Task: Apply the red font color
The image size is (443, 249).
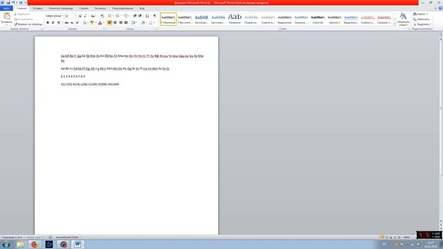Action: 100,23
